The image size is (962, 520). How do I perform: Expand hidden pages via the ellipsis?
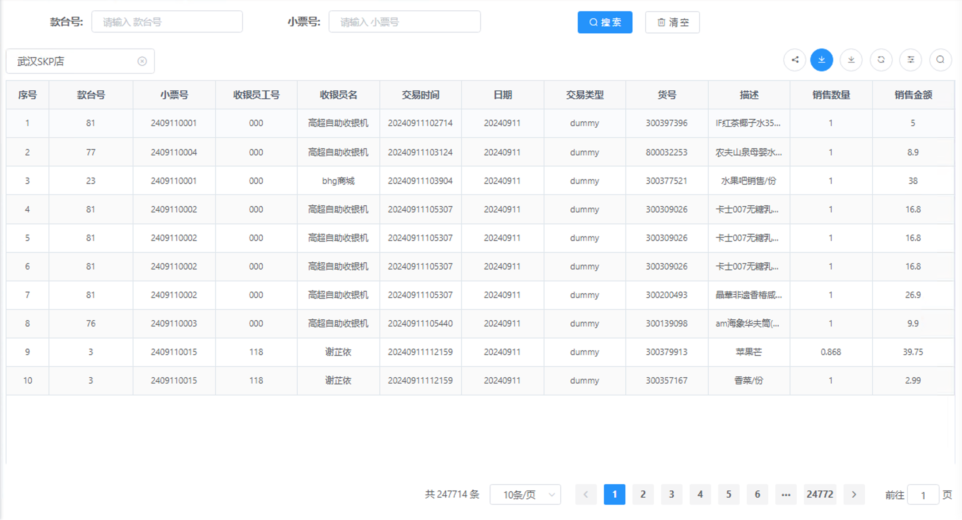tap(786, 494)
